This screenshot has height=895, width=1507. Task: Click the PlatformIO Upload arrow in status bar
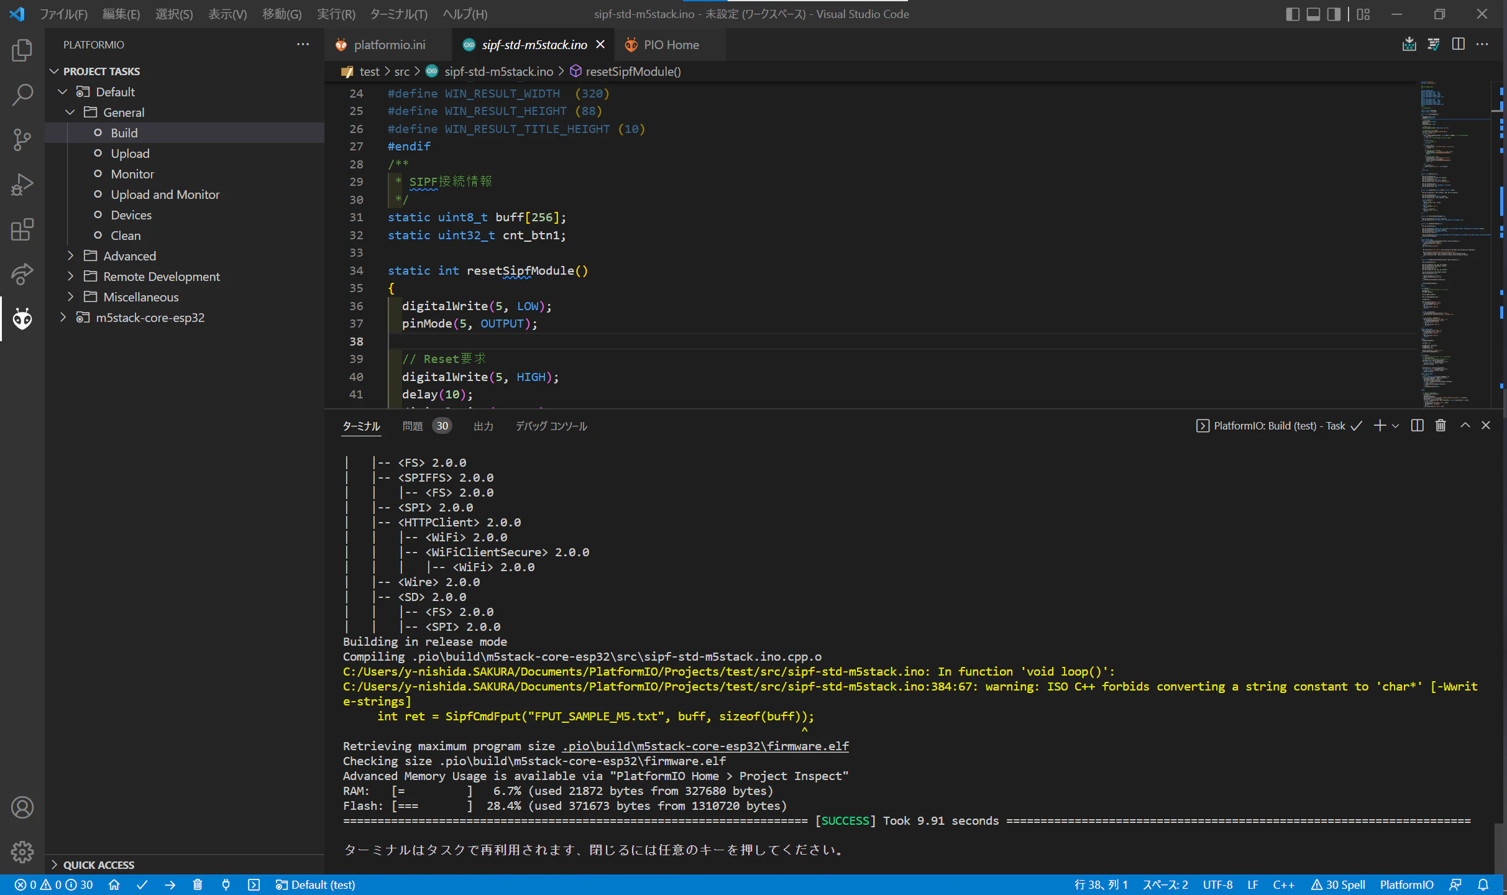(170, 884)
